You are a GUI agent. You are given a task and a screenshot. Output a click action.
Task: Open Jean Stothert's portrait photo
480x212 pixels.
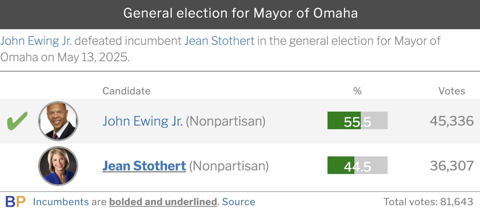pyautogui.click(x=58, y=166)
